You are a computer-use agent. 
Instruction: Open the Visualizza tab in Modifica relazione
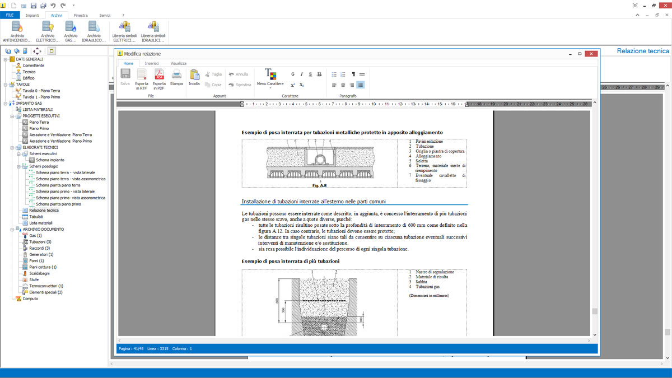click(179, 63)
